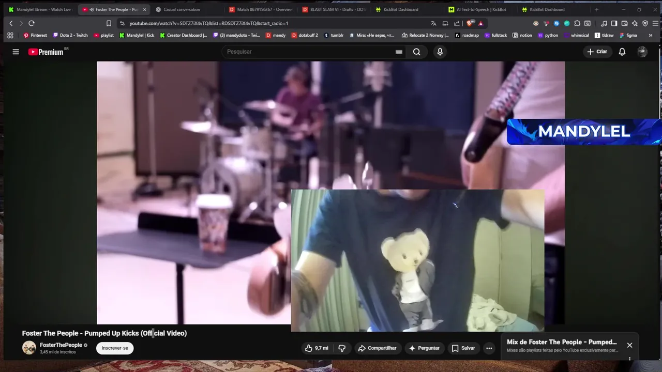The width and height of the screenshot is (662, 372).
Task: Bookmark this page with bookmark icon
Action: click(x=109, y=23)
